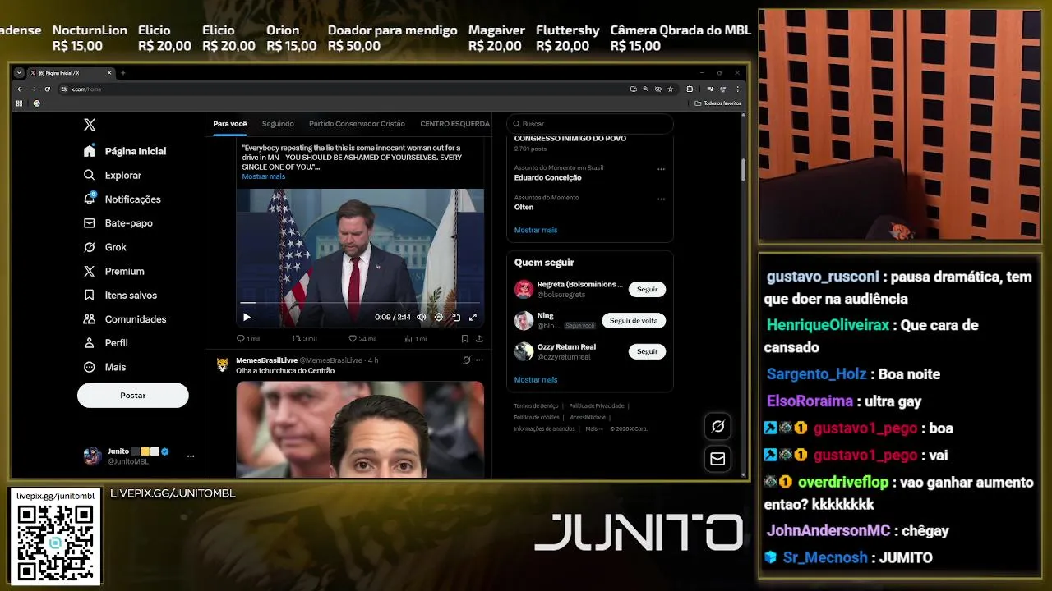This screenshot has height=591, width=1052.
Task: Go back in the browser
Action: [21, 89]
